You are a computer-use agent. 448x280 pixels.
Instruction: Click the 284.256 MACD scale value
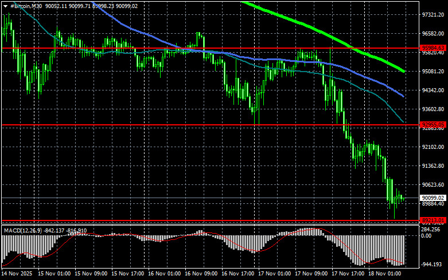(x=430, y=230)
